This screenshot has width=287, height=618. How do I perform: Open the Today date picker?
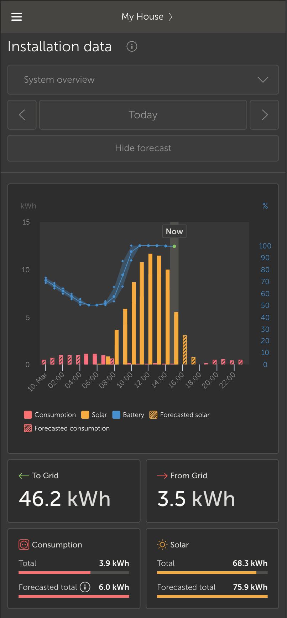pos(143,115)
